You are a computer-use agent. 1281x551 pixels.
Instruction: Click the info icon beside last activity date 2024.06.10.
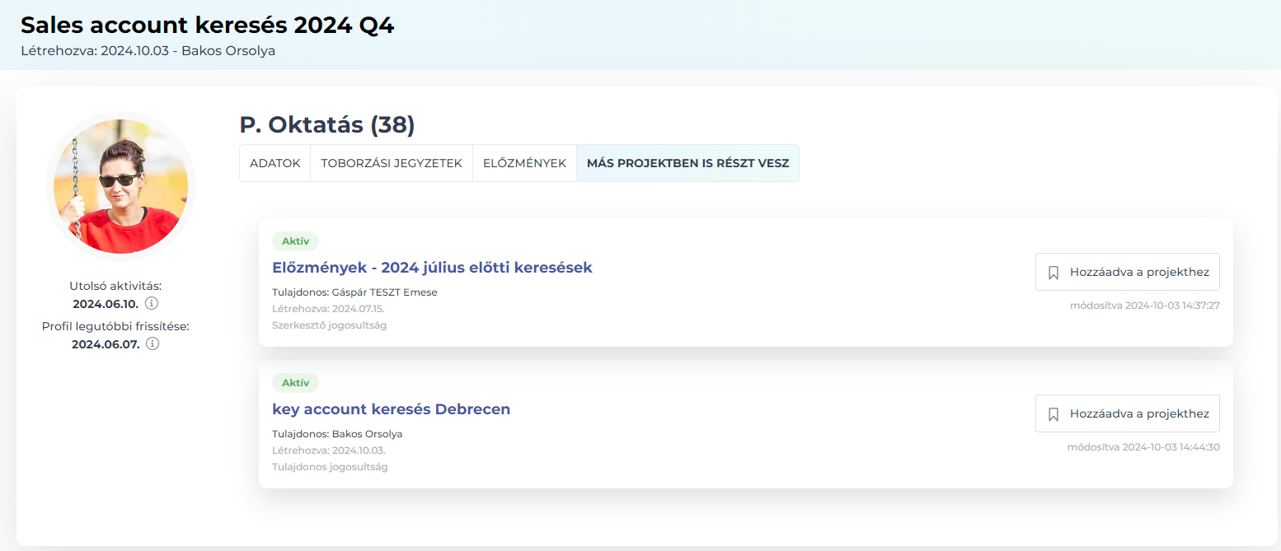click(152, 303)
